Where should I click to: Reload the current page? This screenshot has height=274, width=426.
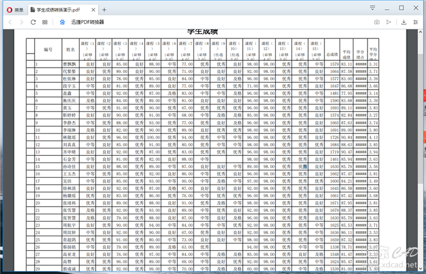[33, 22]
